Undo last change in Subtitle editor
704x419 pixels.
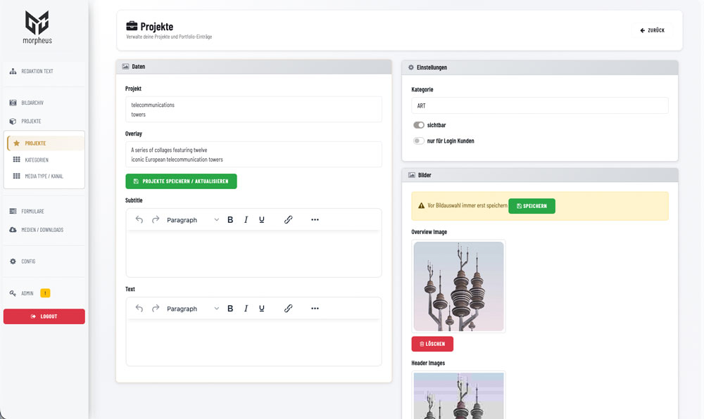(139, 220)
